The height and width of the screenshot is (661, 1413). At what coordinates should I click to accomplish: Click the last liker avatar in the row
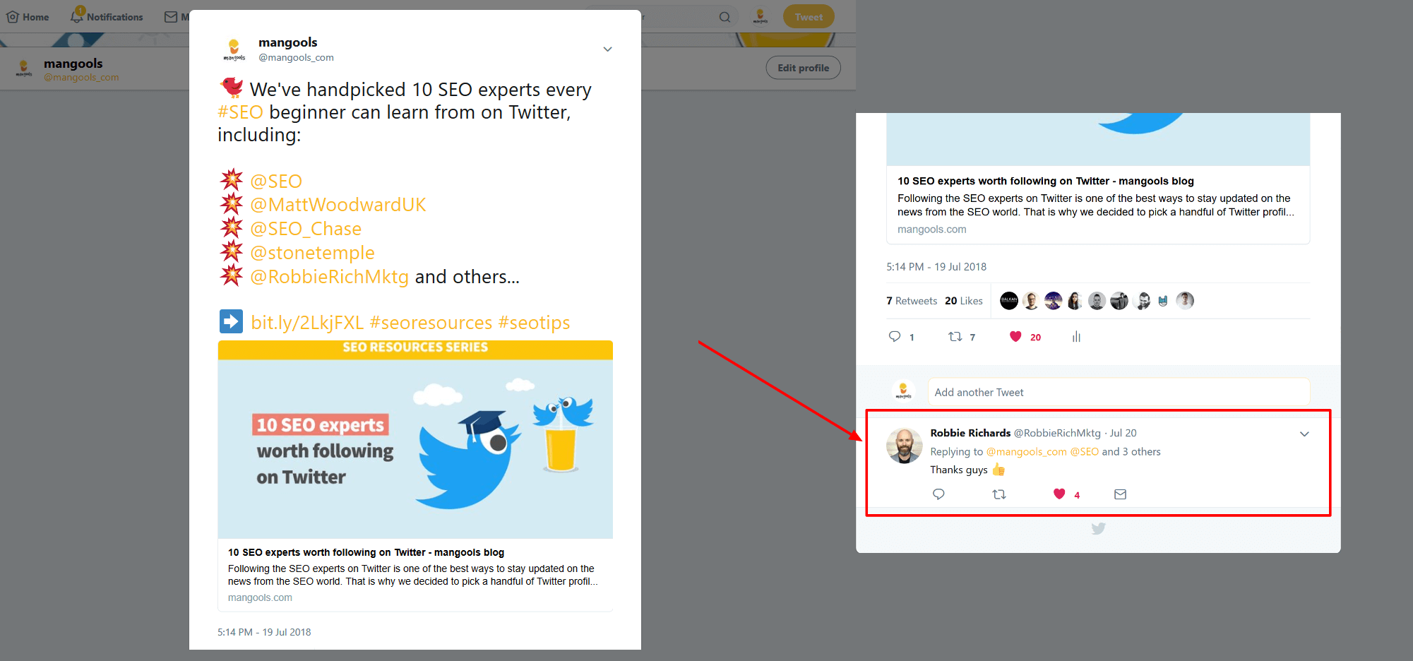1185,301
